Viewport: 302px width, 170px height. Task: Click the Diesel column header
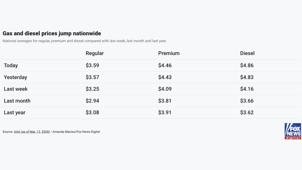click(247, 53)
